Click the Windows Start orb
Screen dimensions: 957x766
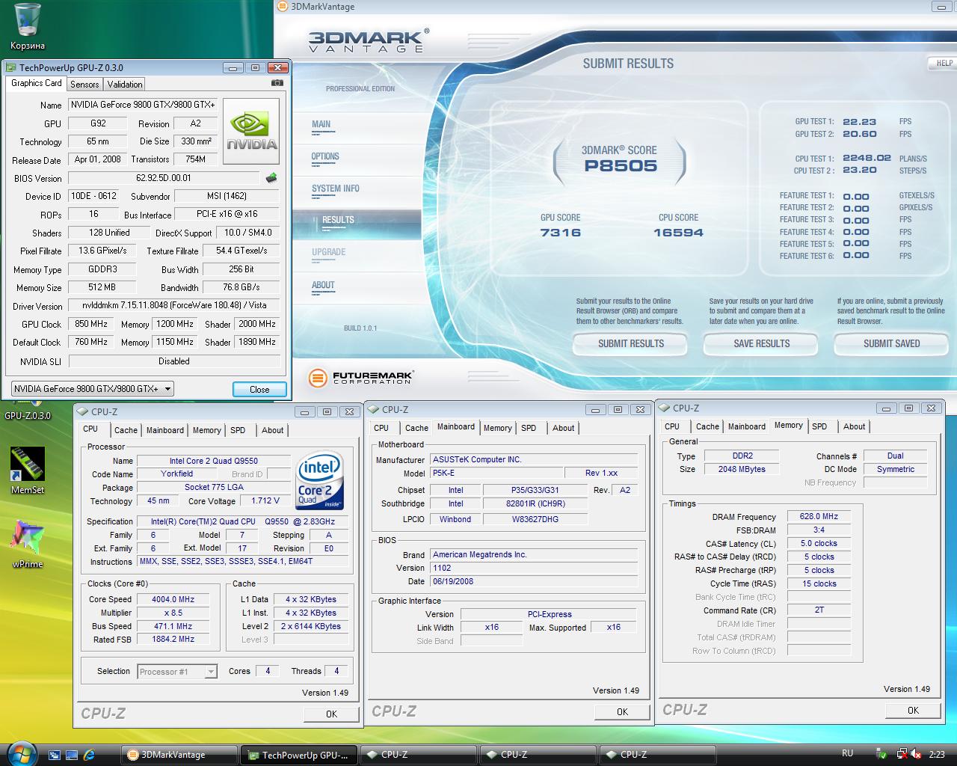pos(21,753)
